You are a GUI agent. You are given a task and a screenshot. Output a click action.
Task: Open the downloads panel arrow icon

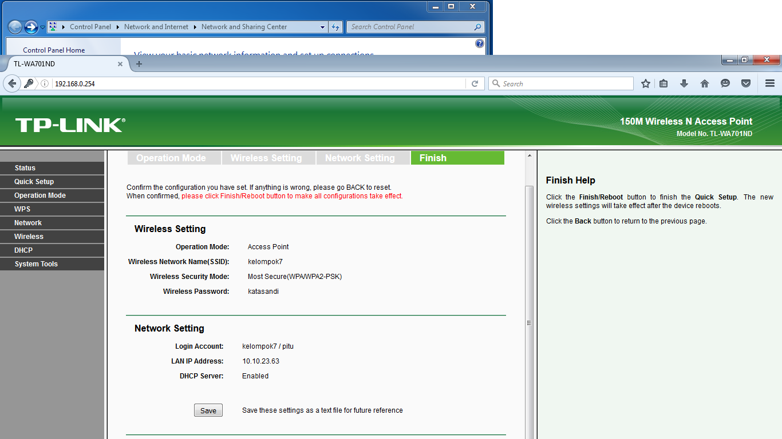coord(684,83)
